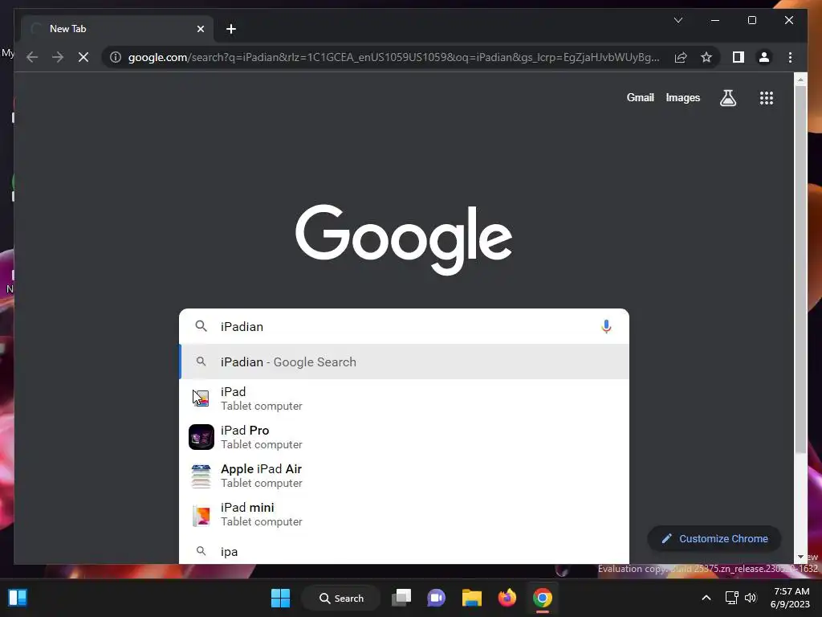This screenshot has height=617, width=822.
Task: Go back using the back arrow
Action: point(32,57)
